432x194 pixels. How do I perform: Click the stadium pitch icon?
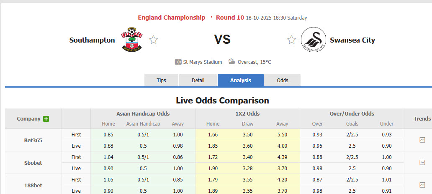[178, 62]
